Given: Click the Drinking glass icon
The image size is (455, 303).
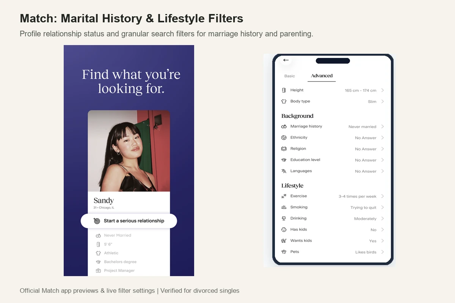Looking at the screenshot, I should pos(284,219).
